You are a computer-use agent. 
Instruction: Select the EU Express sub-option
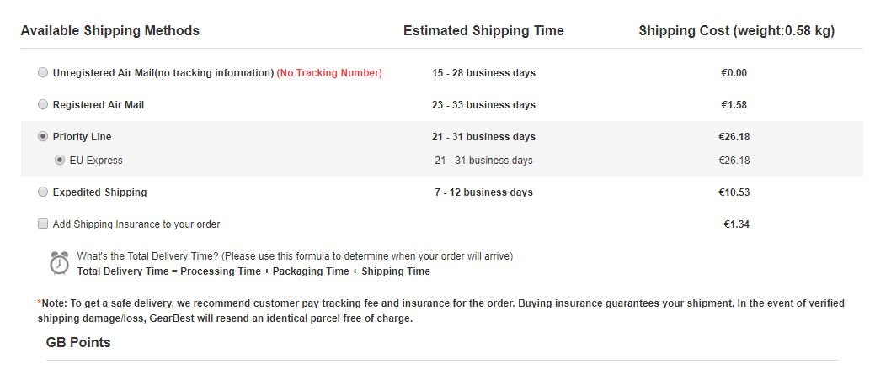(60, 161)
